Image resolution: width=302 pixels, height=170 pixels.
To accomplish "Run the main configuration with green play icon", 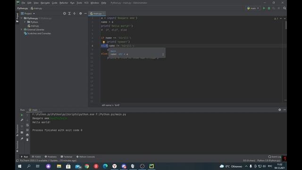I will click(x=264, y=8).
